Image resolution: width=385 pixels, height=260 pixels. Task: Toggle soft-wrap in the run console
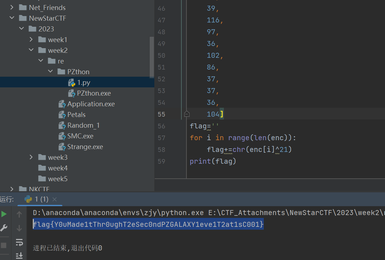tap(19, 243)
